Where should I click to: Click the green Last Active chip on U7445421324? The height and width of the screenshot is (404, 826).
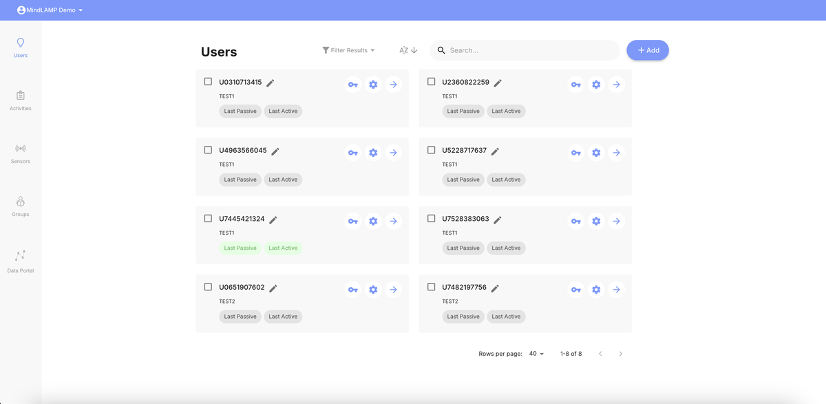283,248
